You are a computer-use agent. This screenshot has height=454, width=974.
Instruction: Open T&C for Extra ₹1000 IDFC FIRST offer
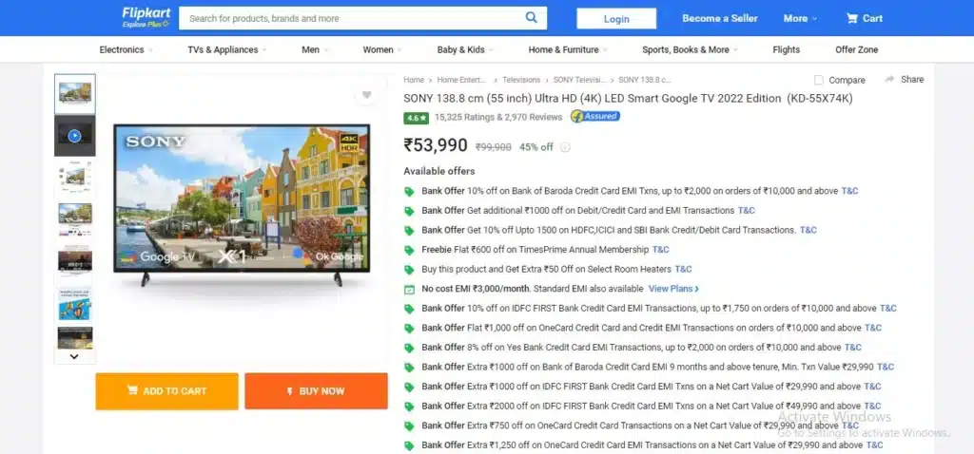872,387
